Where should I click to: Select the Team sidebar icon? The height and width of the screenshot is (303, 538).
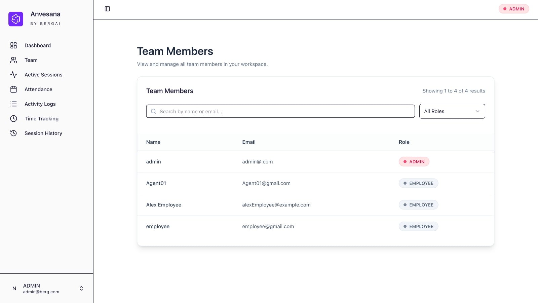[x=13, y=60]
